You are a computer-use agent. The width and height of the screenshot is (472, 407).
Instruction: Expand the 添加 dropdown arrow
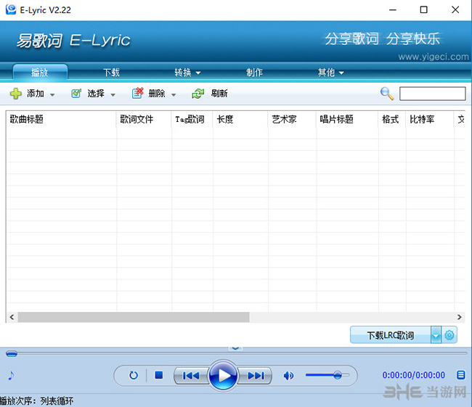coord(52,95)
